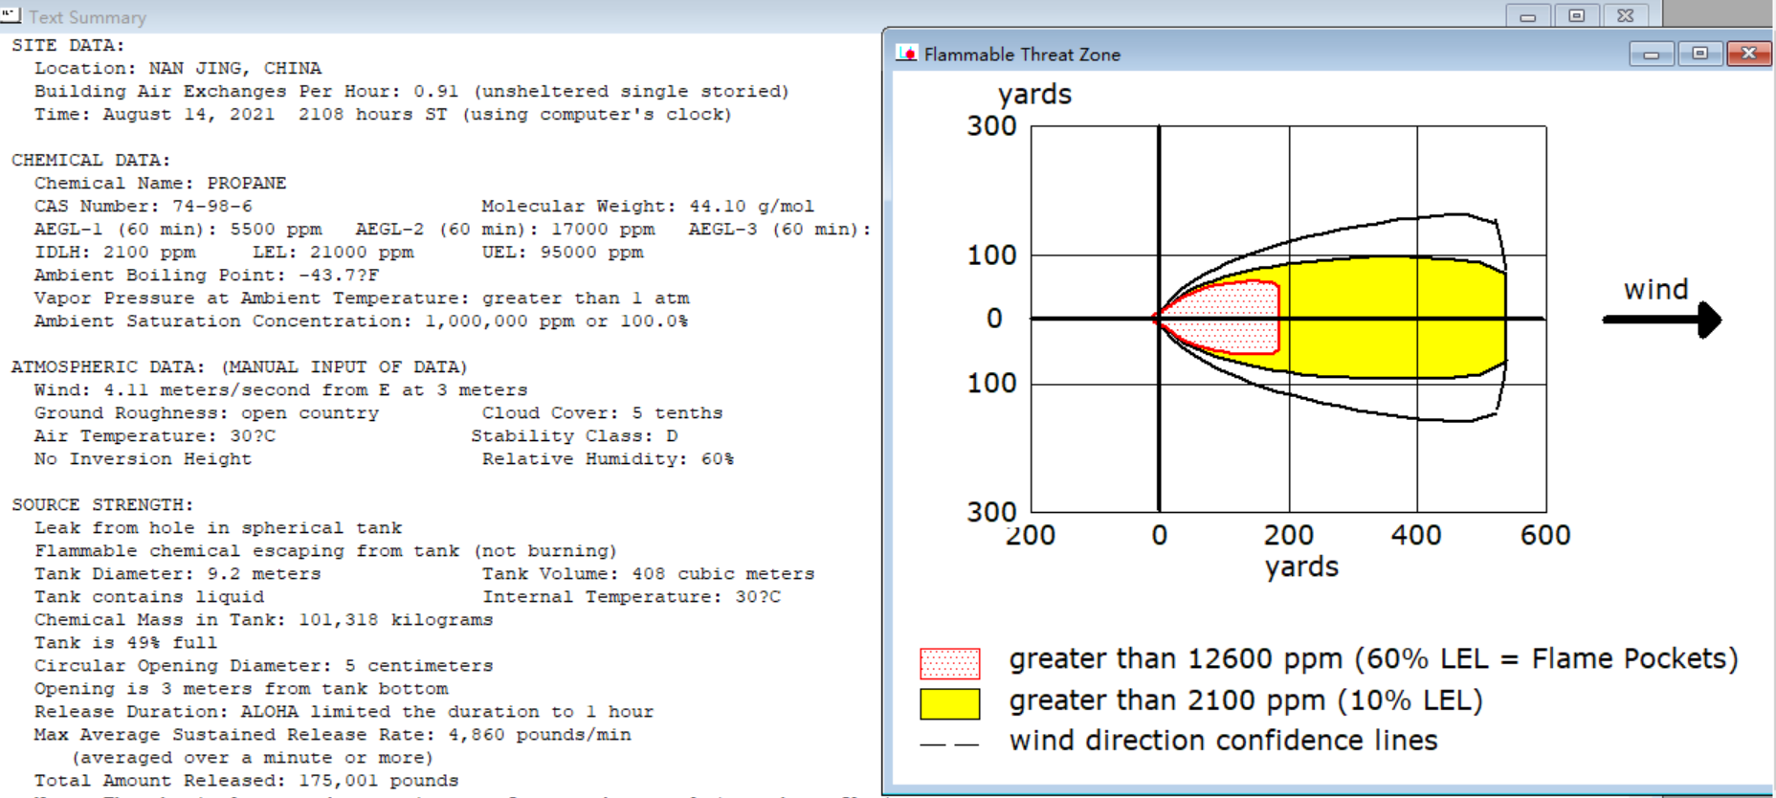Maximize the Flammable Threat Zone window
The image size is (1776, 798).
[x=1699, y=54]
